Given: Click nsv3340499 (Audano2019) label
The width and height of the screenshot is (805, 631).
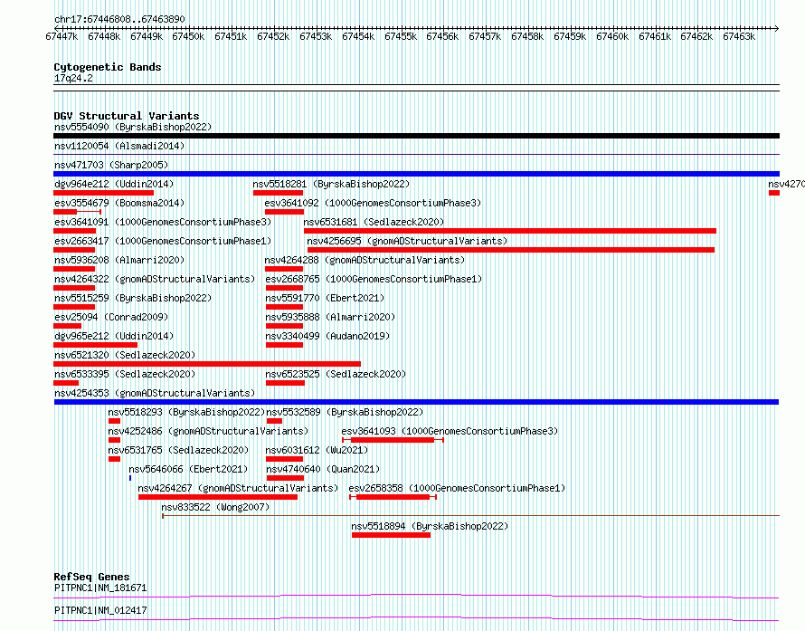Looking at the screenshot, I should click(x=327, y=336).
